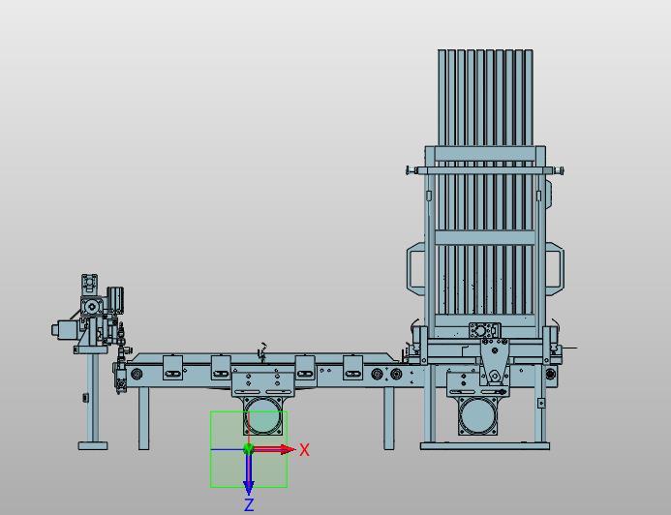Click the red X axis arrow of the manipulator
Viewport: 671px width, 515px height.
(x=274, y=449)
